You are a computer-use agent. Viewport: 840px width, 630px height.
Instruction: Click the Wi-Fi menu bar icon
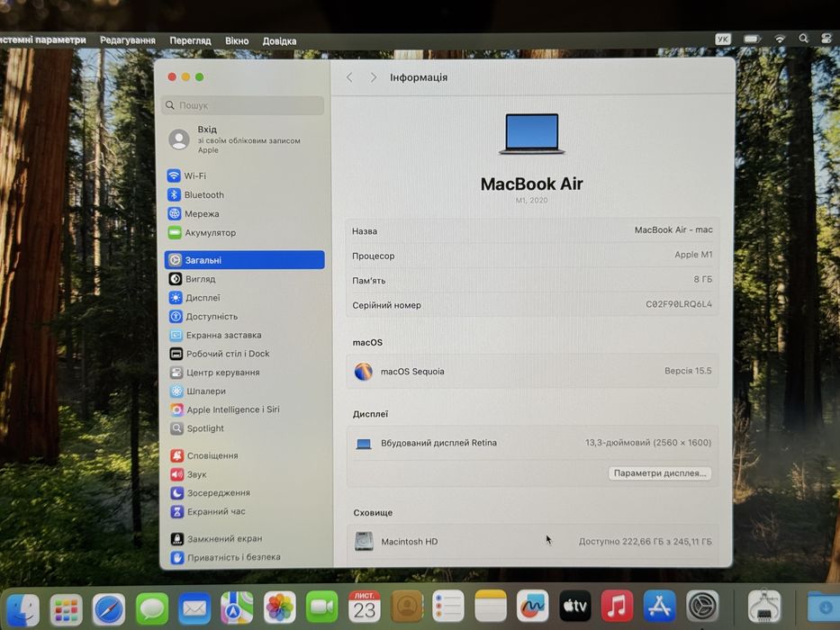click(780, 39)
